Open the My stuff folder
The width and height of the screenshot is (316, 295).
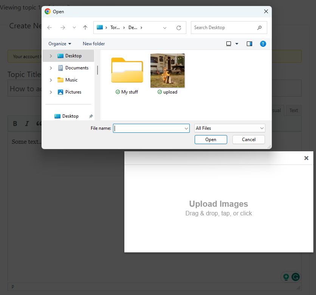coord(127,71)
